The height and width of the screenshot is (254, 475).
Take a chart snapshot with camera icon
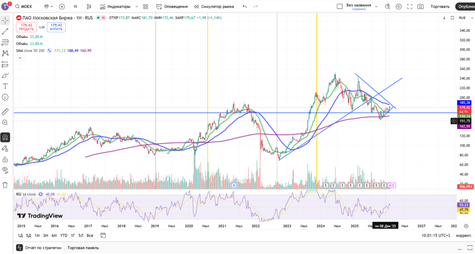click(x=420, y=7)
